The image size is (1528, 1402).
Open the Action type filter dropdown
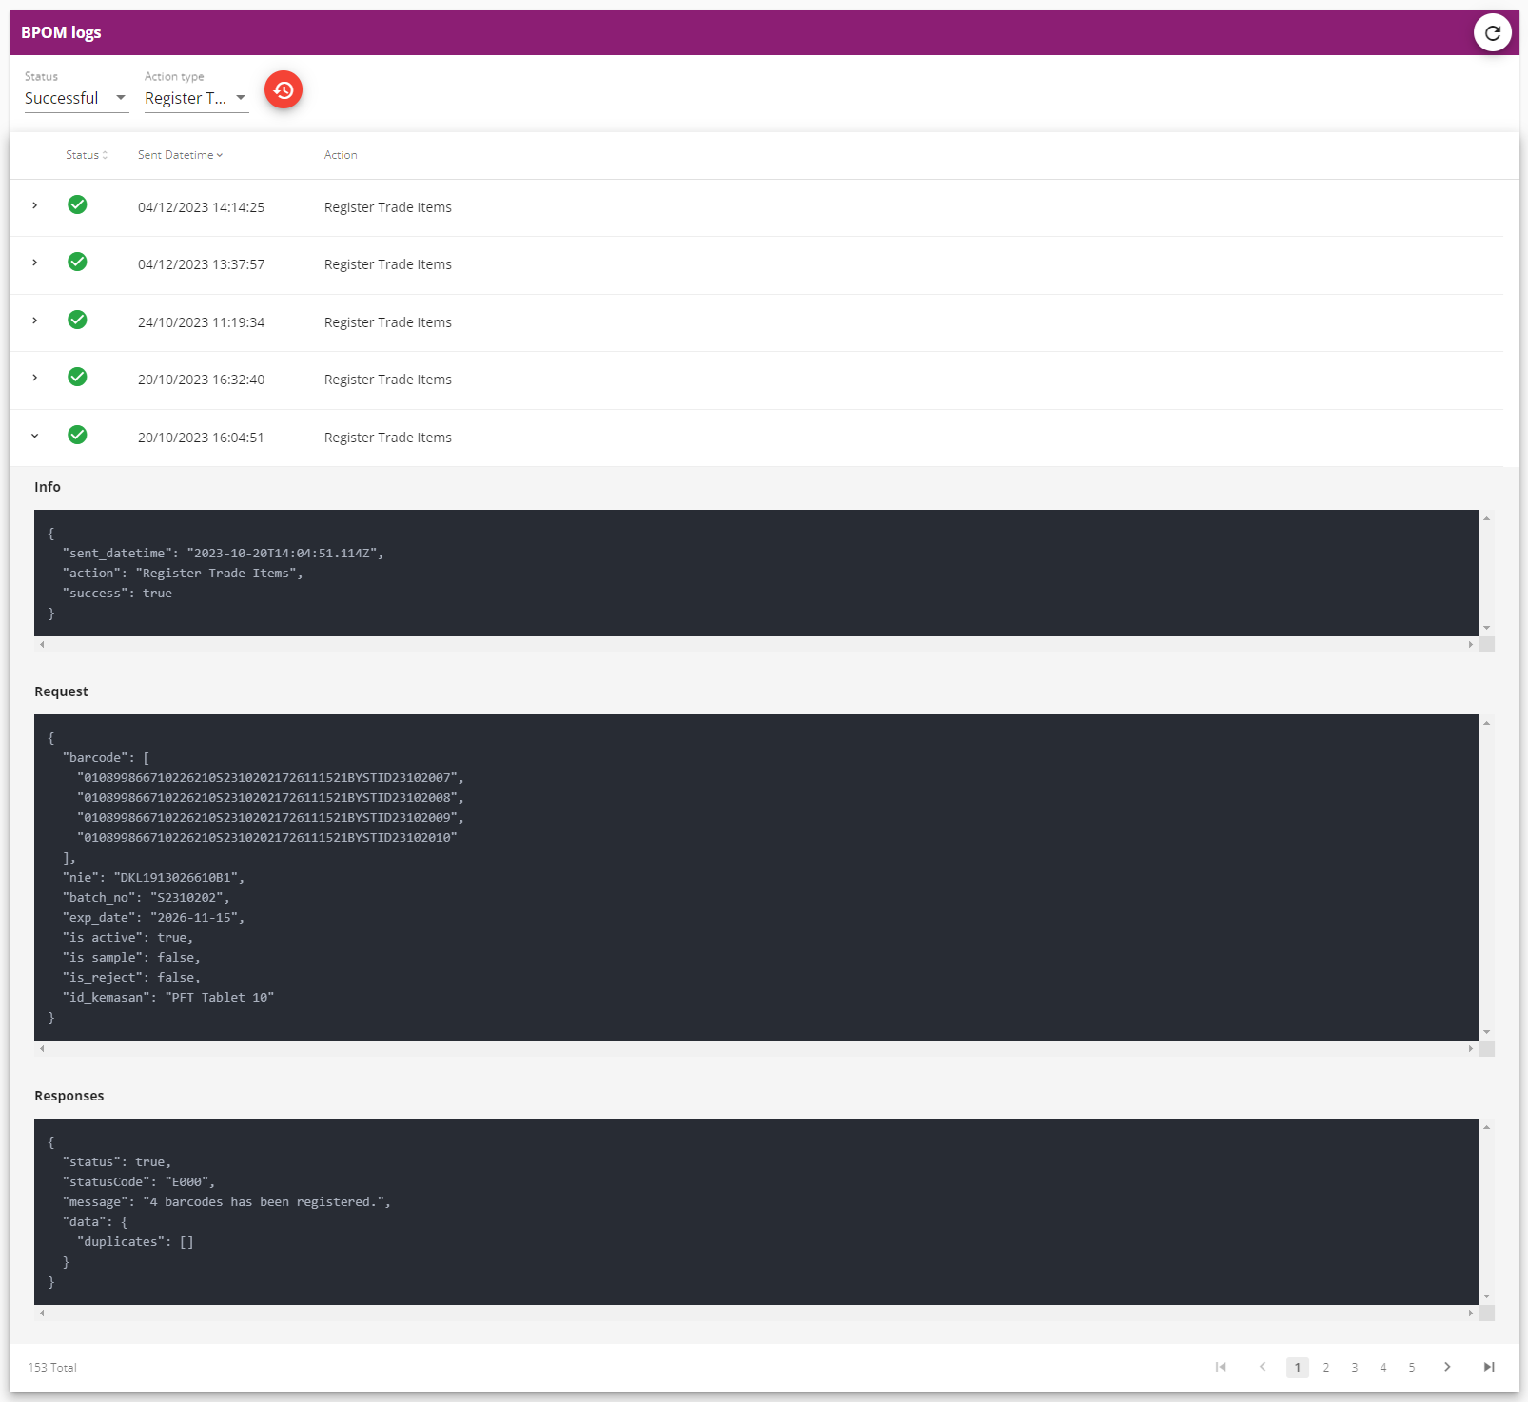[196, 98]
